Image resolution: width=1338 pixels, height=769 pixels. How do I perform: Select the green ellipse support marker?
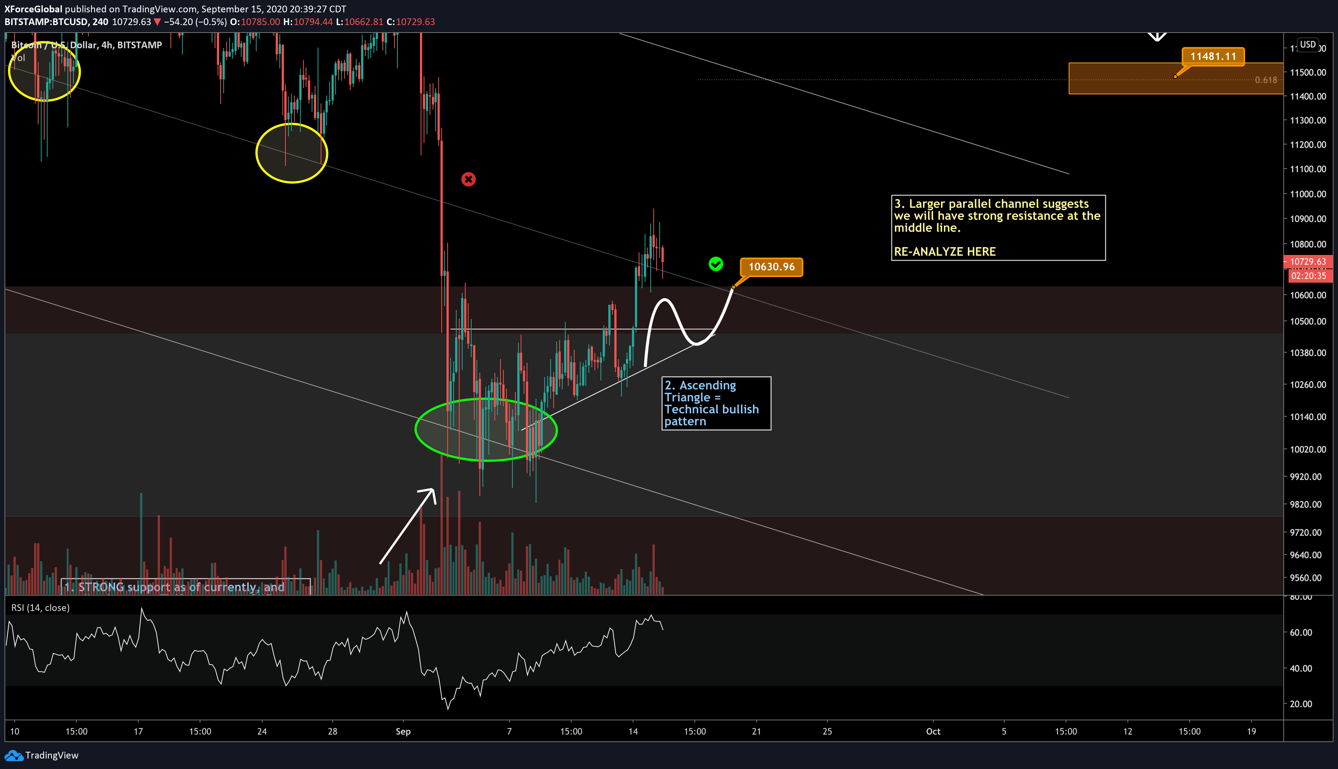click(x=486, y=430)
